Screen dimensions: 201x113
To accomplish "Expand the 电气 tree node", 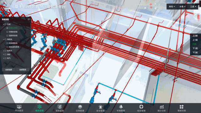I will pos(3,58).
